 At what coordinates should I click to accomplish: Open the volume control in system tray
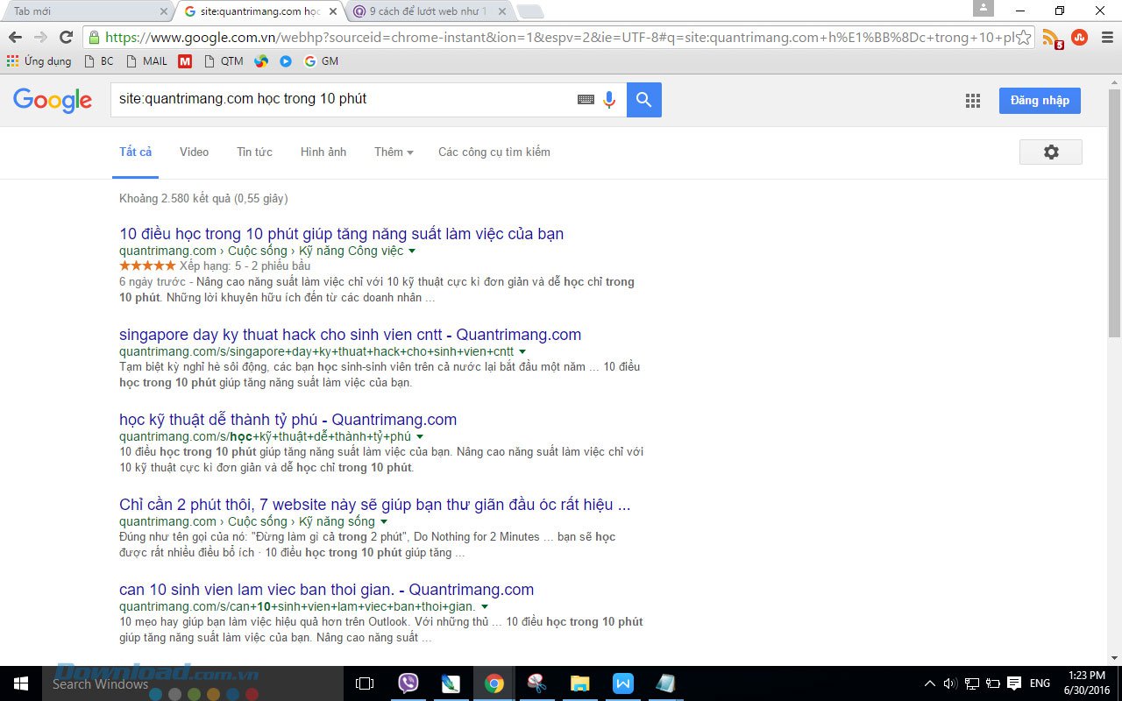950,683
